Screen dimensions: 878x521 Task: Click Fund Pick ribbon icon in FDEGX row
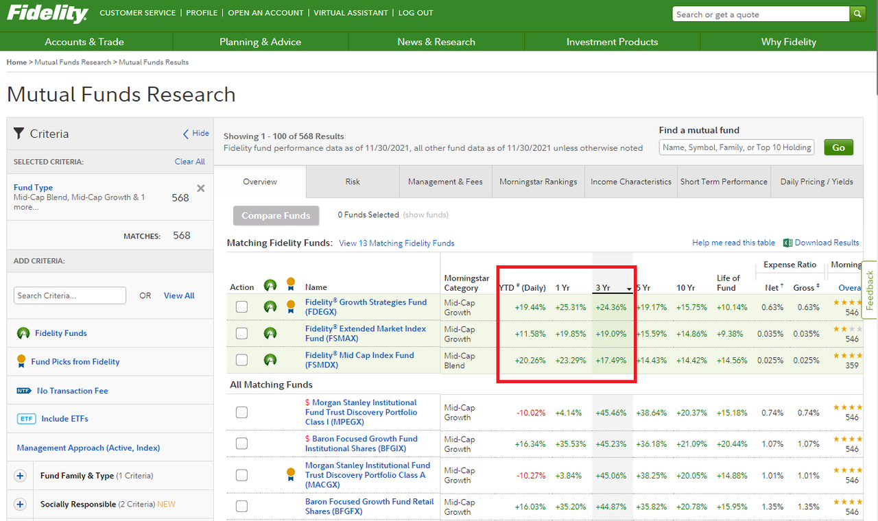tap(290, 306)
